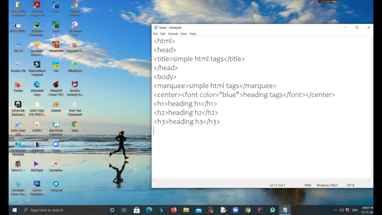Select the blender desktop shortcut
382x215 pixels.
(56, 106)
